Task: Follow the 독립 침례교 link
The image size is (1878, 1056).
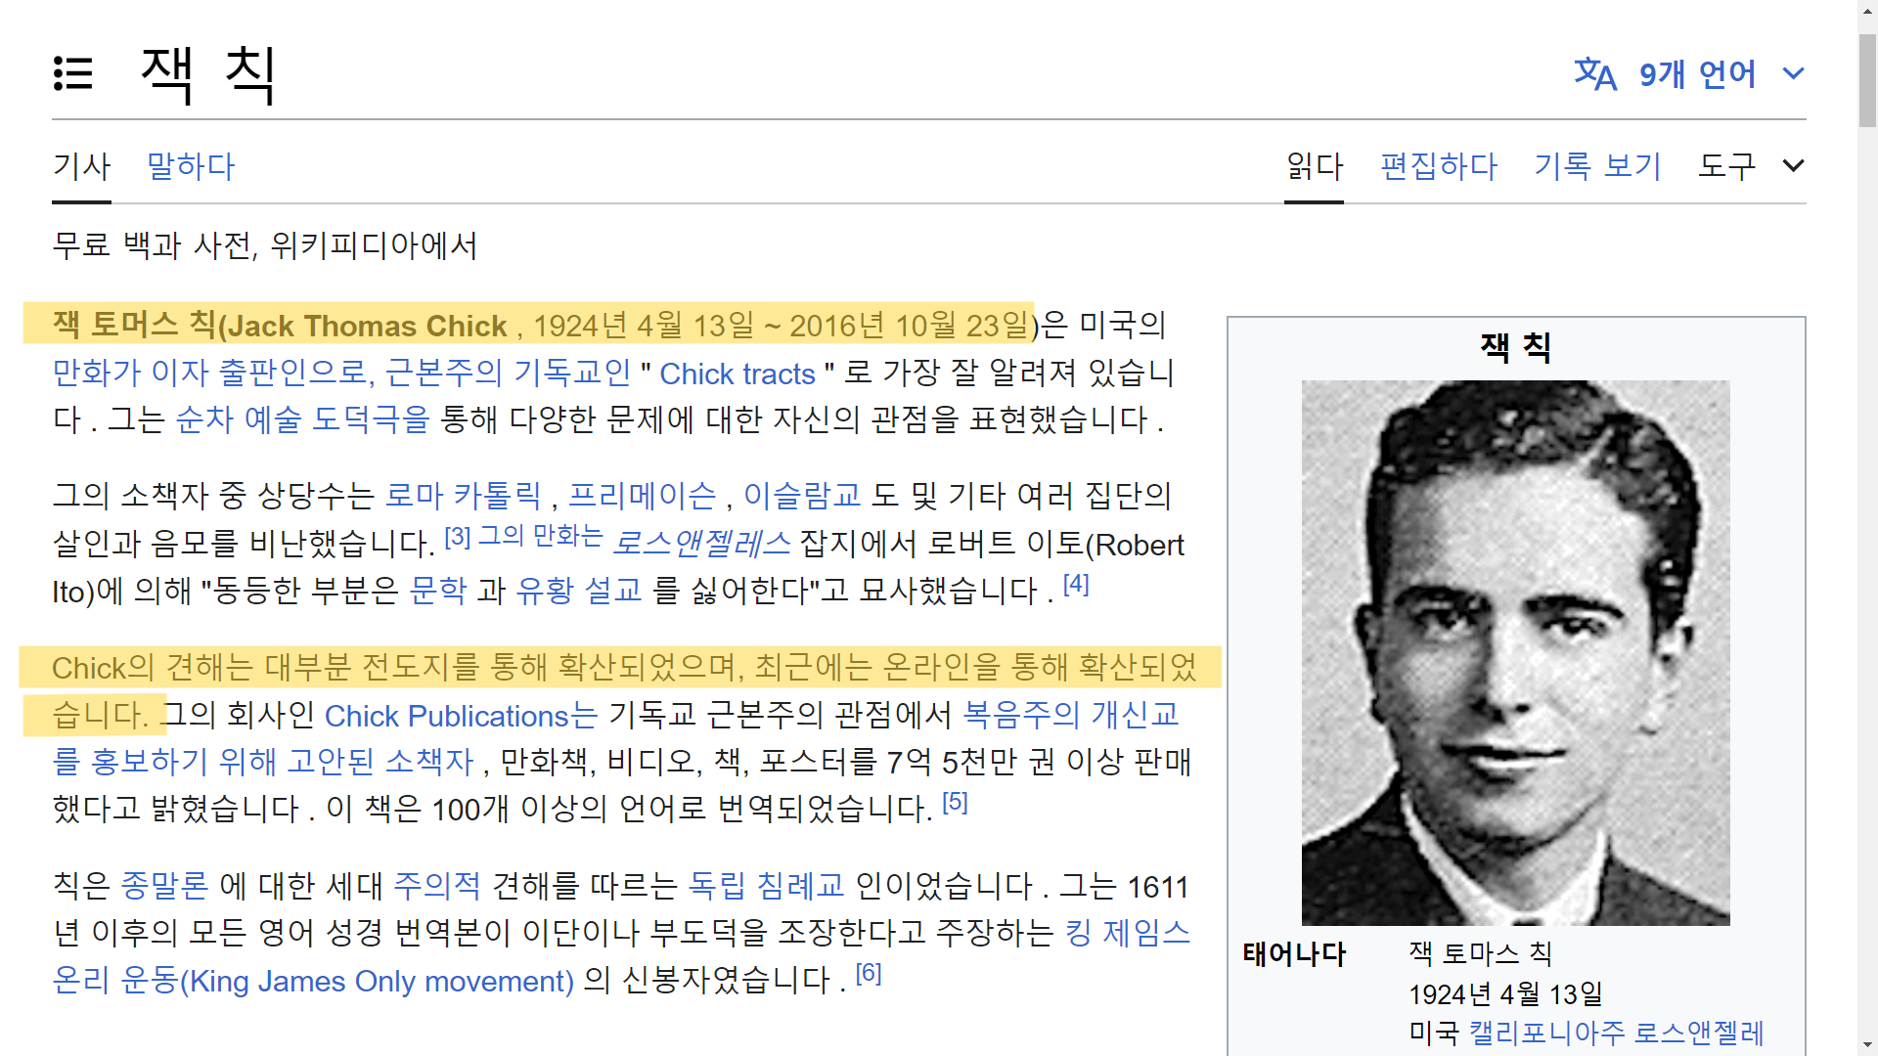Action: point(766,886)
